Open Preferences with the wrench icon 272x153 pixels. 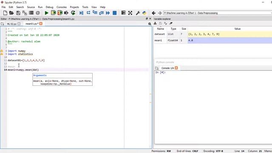point(138,13)
